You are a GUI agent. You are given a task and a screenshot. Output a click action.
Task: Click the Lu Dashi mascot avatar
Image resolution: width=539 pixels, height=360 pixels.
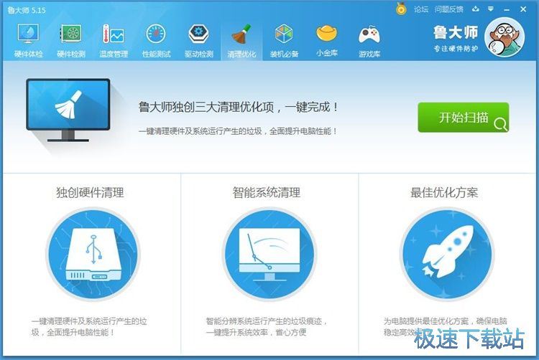point(505,38)
